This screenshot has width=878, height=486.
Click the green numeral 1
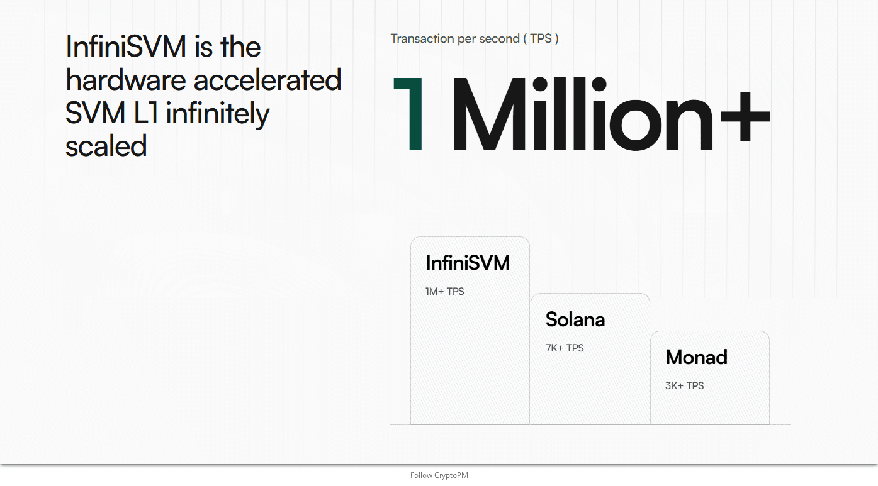(408, 114)
